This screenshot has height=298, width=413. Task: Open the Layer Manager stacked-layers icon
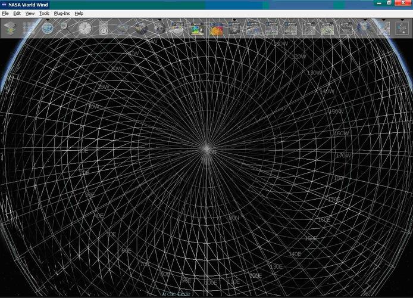[11, 27]
